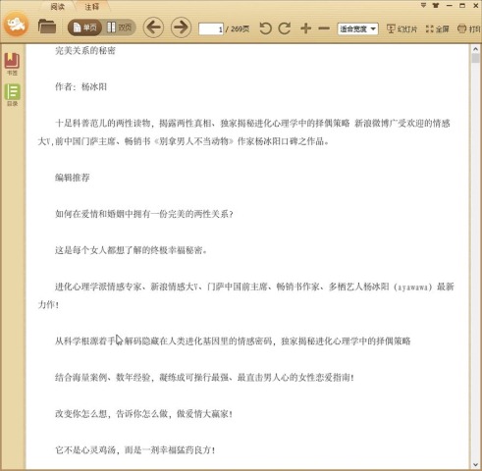This screenshot has width=482, height=471.
Task: Enter 全屏 fullscreen mode
Action: tap(438, 29)
